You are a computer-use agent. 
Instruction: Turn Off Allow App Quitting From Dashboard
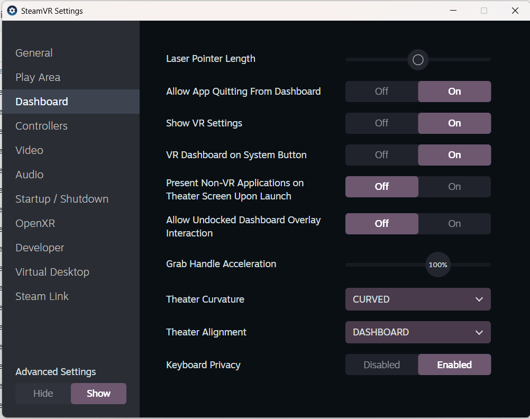click(381, 92)
